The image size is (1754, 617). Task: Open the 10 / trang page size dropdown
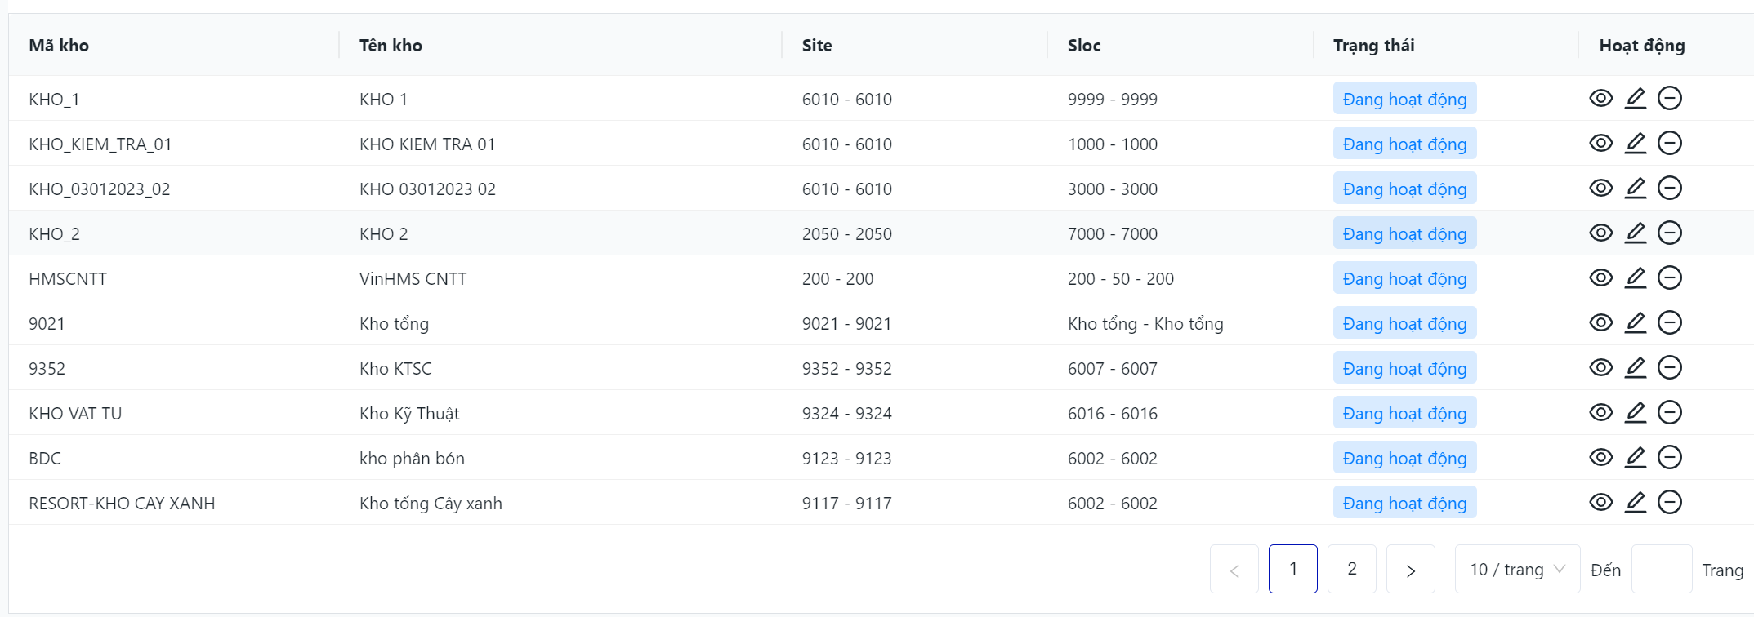point(1517,570)
